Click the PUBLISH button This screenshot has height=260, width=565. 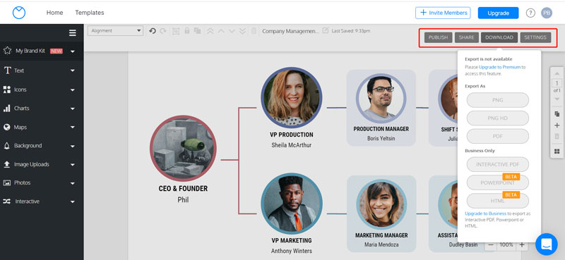(438, 37)
